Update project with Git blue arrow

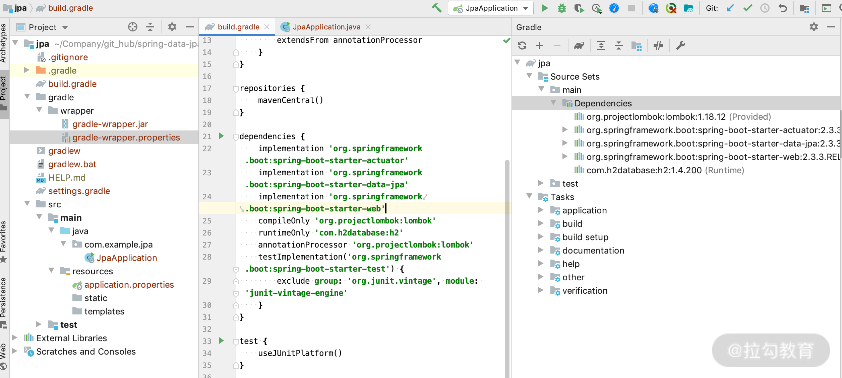(730, 8)
